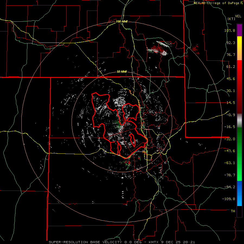
Task: Pick the -32.0 legend value
Action: 230,139
